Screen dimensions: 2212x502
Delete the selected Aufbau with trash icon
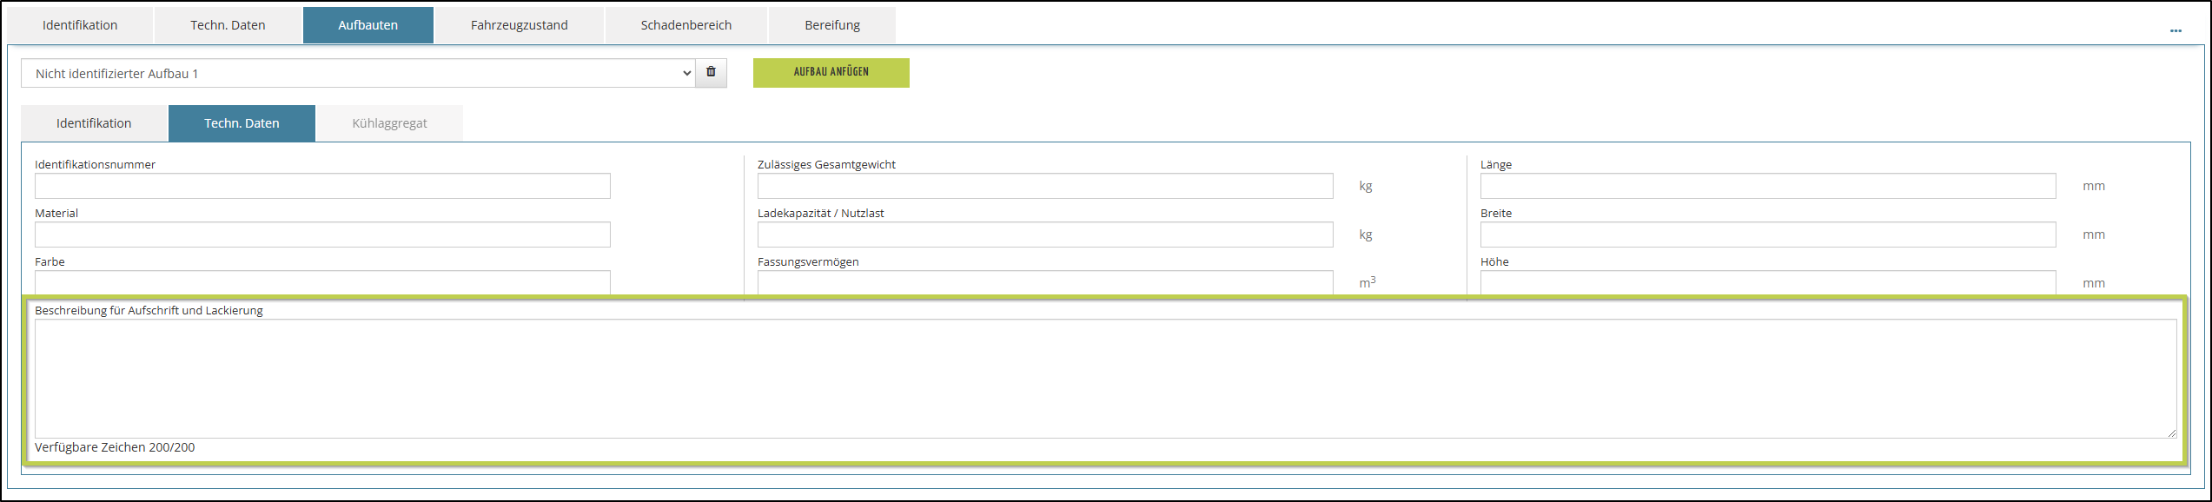tap(711, 73)
